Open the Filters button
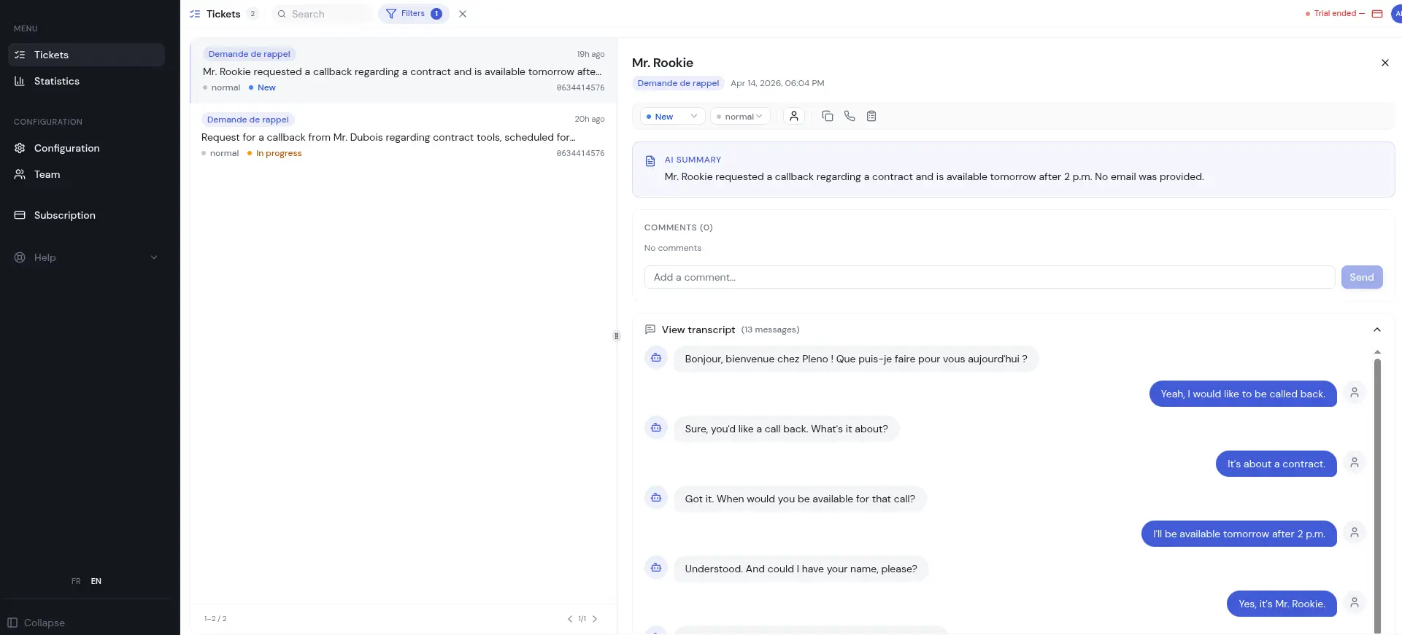 point(413,14)
